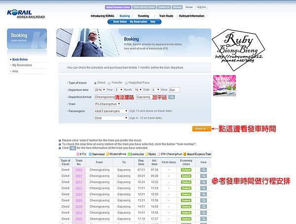Open fare details for 17:19 train
The height and width of the screenshot is (224, 296).
tap(203, 219)
